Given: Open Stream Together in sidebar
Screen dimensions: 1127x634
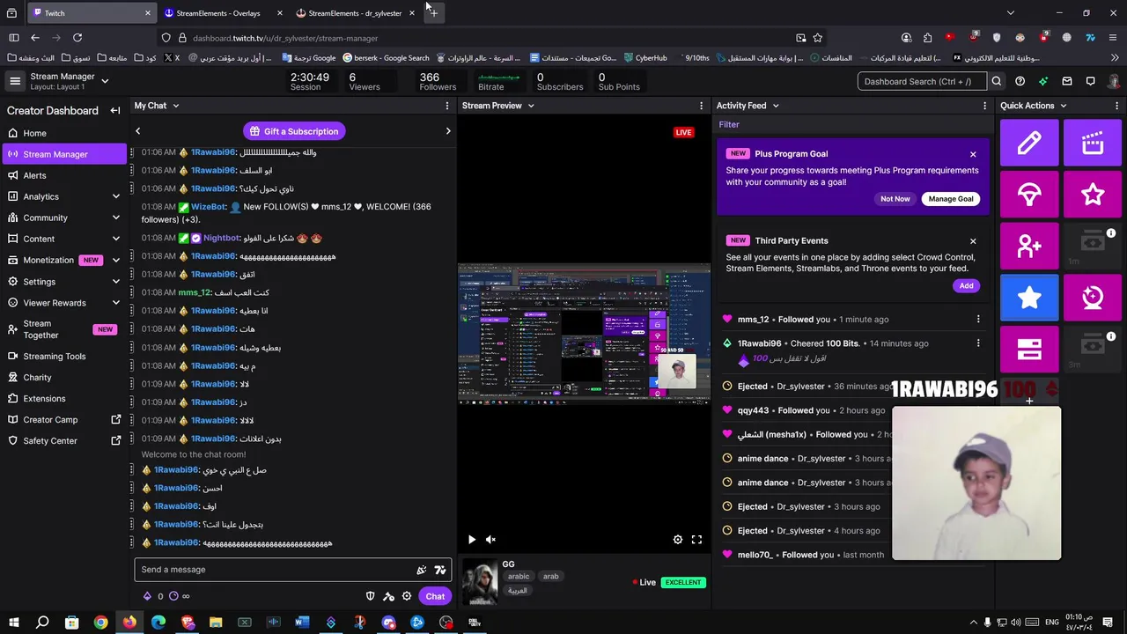Looking at the screenshot, I should (x=63, y=329).
